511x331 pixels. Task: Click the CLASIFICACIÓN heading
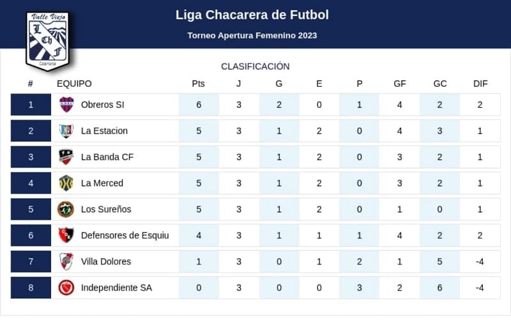pyautogui.click(x=256, y=66)
